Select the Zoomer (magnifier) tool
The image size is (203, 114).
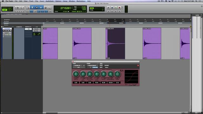coord(28,8)
